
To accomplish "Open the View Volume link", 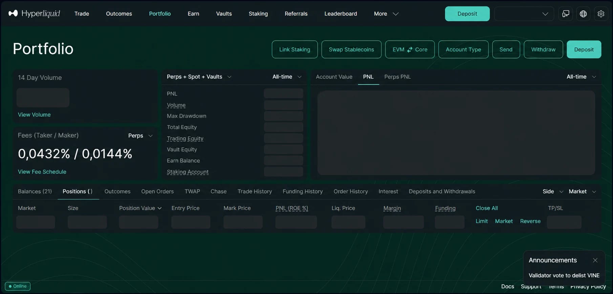I will (34, 115).
